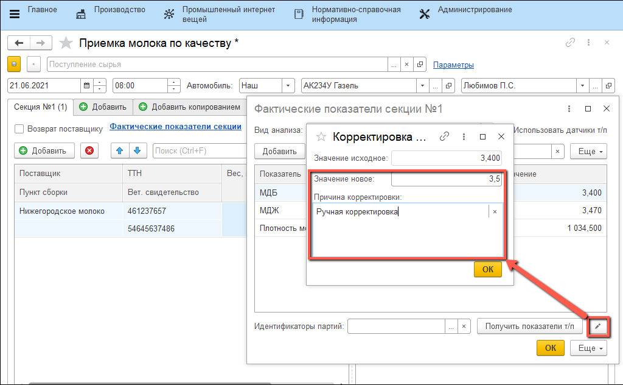The image size is (623, 385).
Task: Click the red delete row icon
Action: tap(89, 150)
